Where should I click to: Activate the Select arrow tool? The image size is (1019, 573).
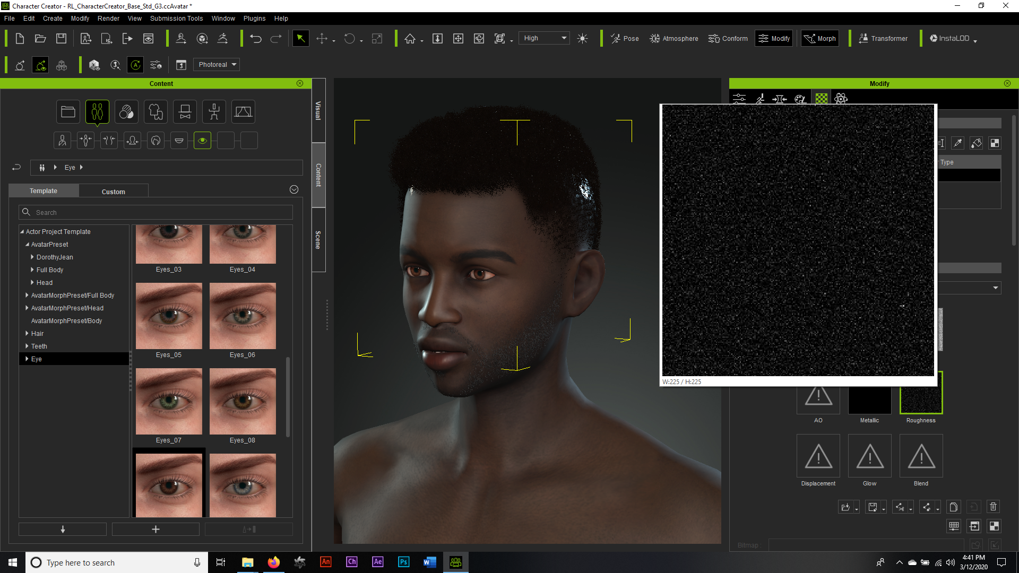coord(300,38)
